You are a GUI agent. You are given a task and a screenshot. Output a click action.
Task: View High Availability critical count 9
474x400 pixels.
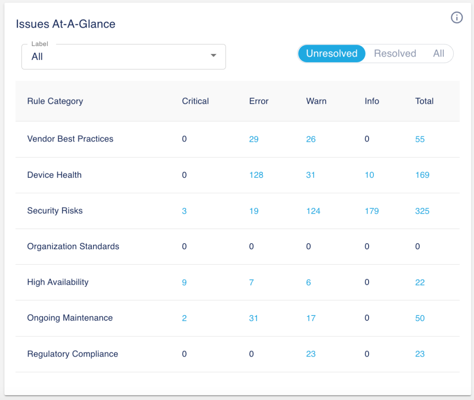click(x=184, y=283)
